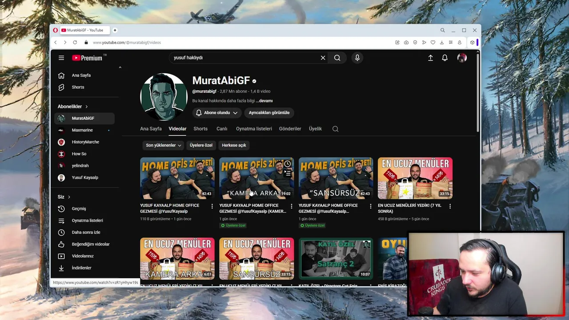Open the upload/create video icon
The height and width of the screenshot is (320, 569).
pos(430,58)
